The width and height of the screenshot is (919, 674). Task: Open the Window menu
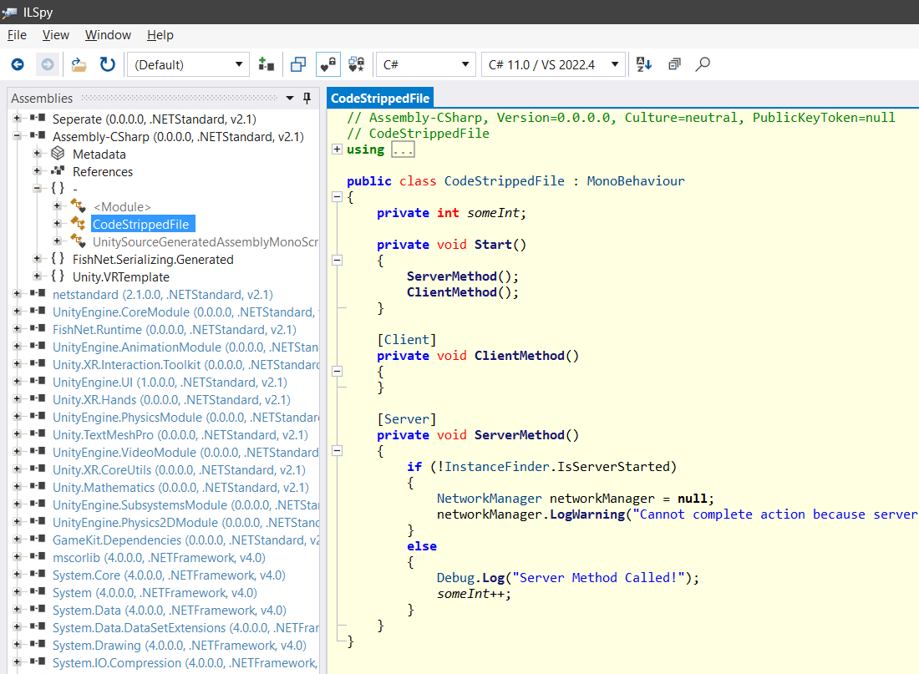(108, 35)
